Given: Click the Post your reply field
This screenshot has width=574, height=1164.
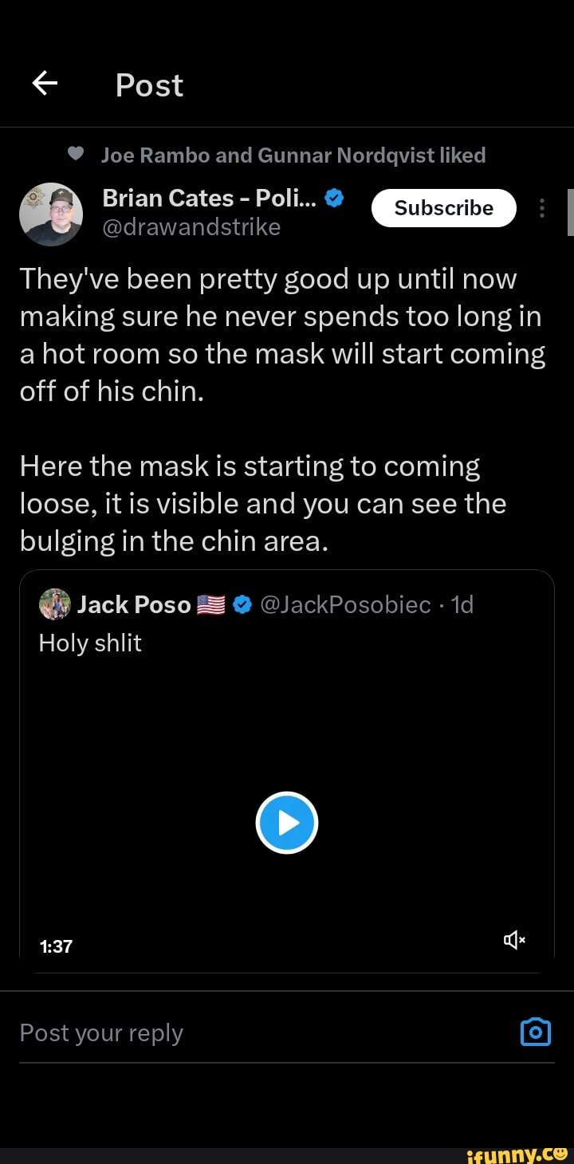Looking at the screenshot, I should click(x=239, y=1033).
